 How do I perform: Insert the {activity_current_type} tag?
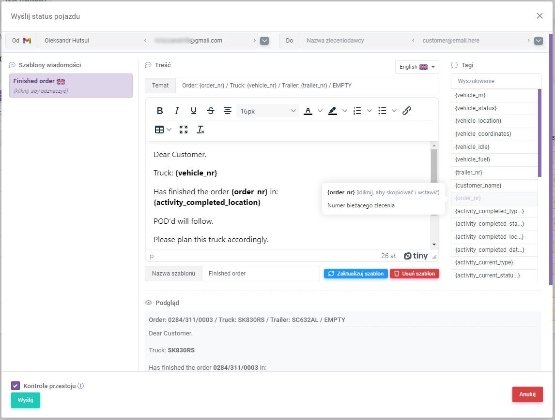click(x=494, y=262)
